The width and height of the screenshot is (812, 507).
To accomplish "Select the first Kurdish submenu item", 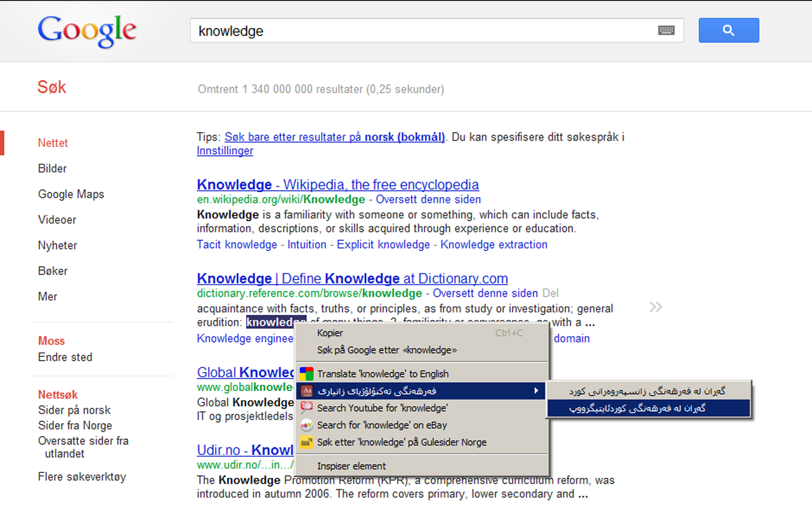I will pos(648,391).
